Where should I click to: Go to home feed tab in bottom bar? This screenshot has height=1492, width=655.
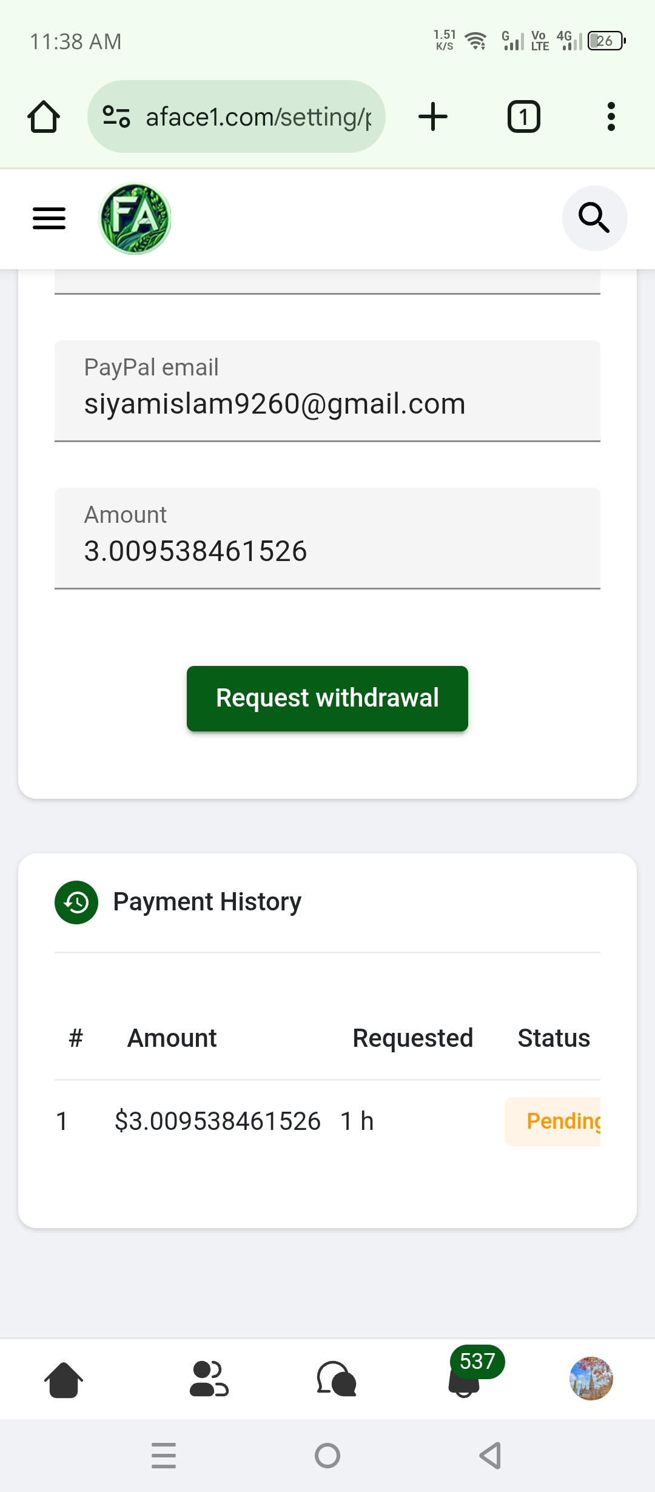point(64,1380)
